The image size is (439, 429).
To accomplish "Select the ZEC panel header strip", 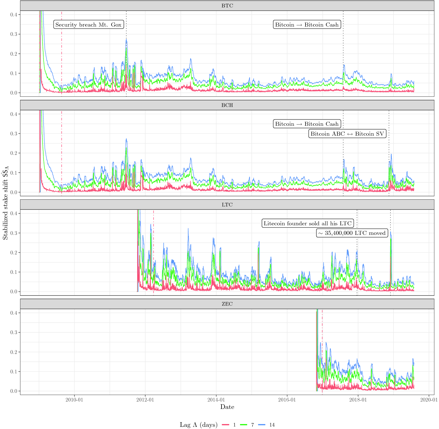I will [x=227, y=304].
